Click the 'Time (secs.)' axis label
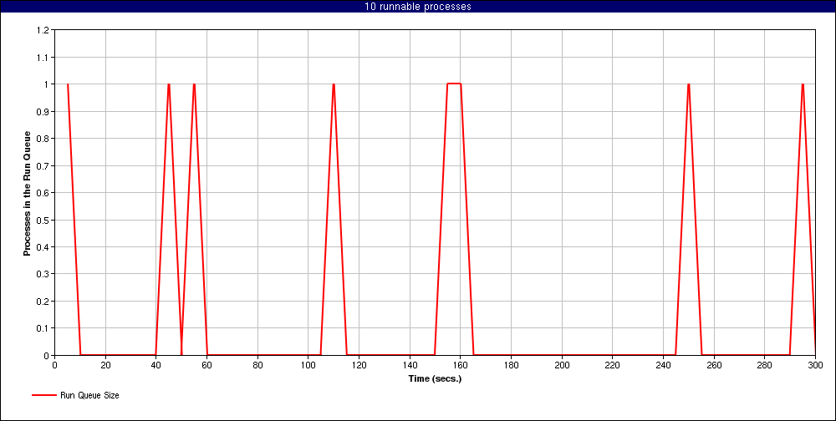 [435, 379]
